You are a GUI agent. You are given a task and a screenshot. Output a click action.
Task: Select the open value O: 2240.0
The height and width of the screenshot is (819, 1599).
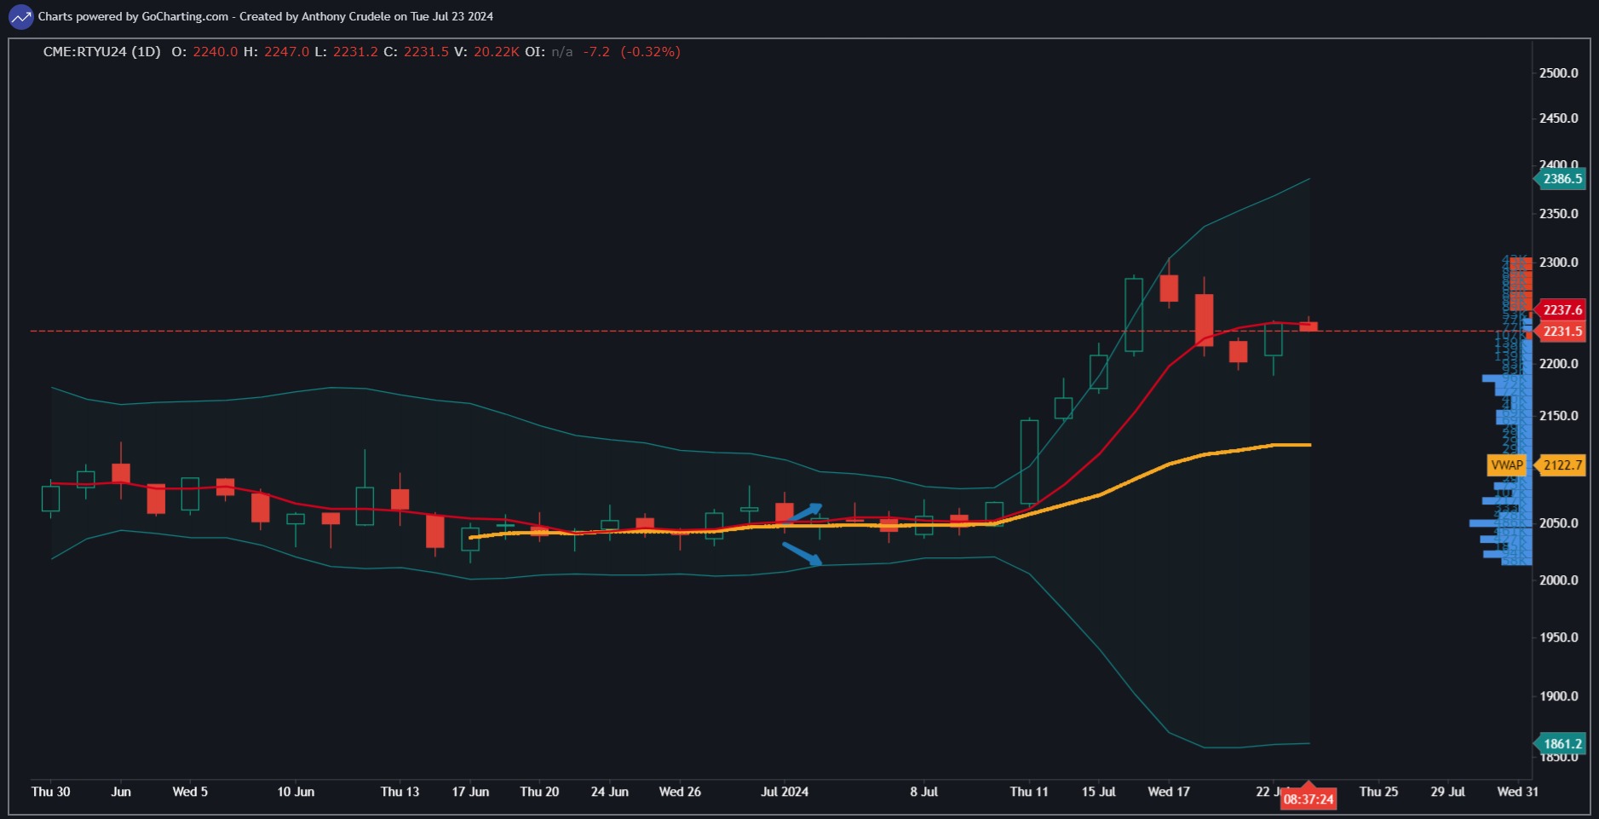pyautogui.click(x=204, y=51)
